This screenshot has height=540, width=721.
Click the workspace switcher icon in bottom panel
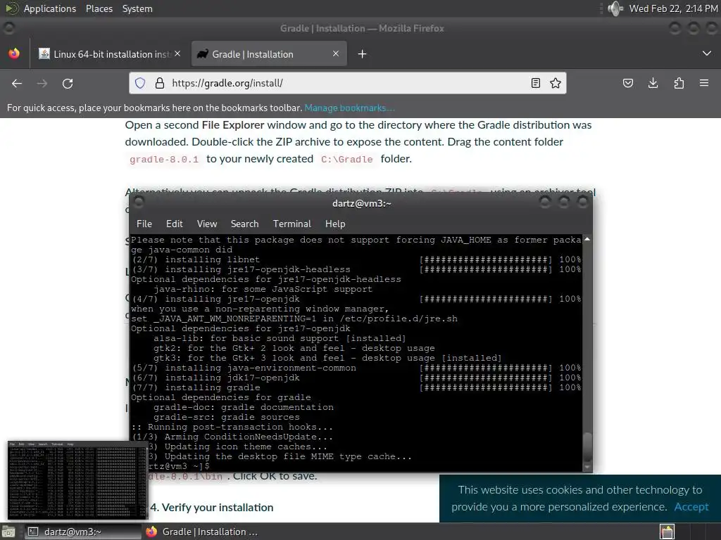click(x=667, y=532)
